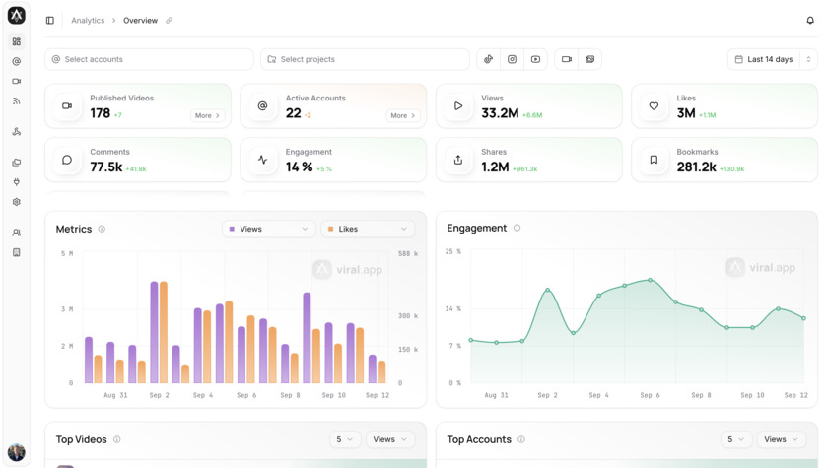Click More on Active Accounts card
Screen dimensions: 828x468
403,115
